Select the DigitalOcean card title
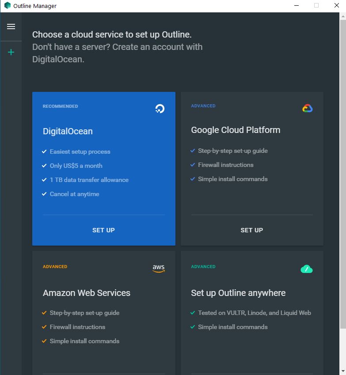The height and width of the screenshot is (375, 346). (x=68, y=131)
